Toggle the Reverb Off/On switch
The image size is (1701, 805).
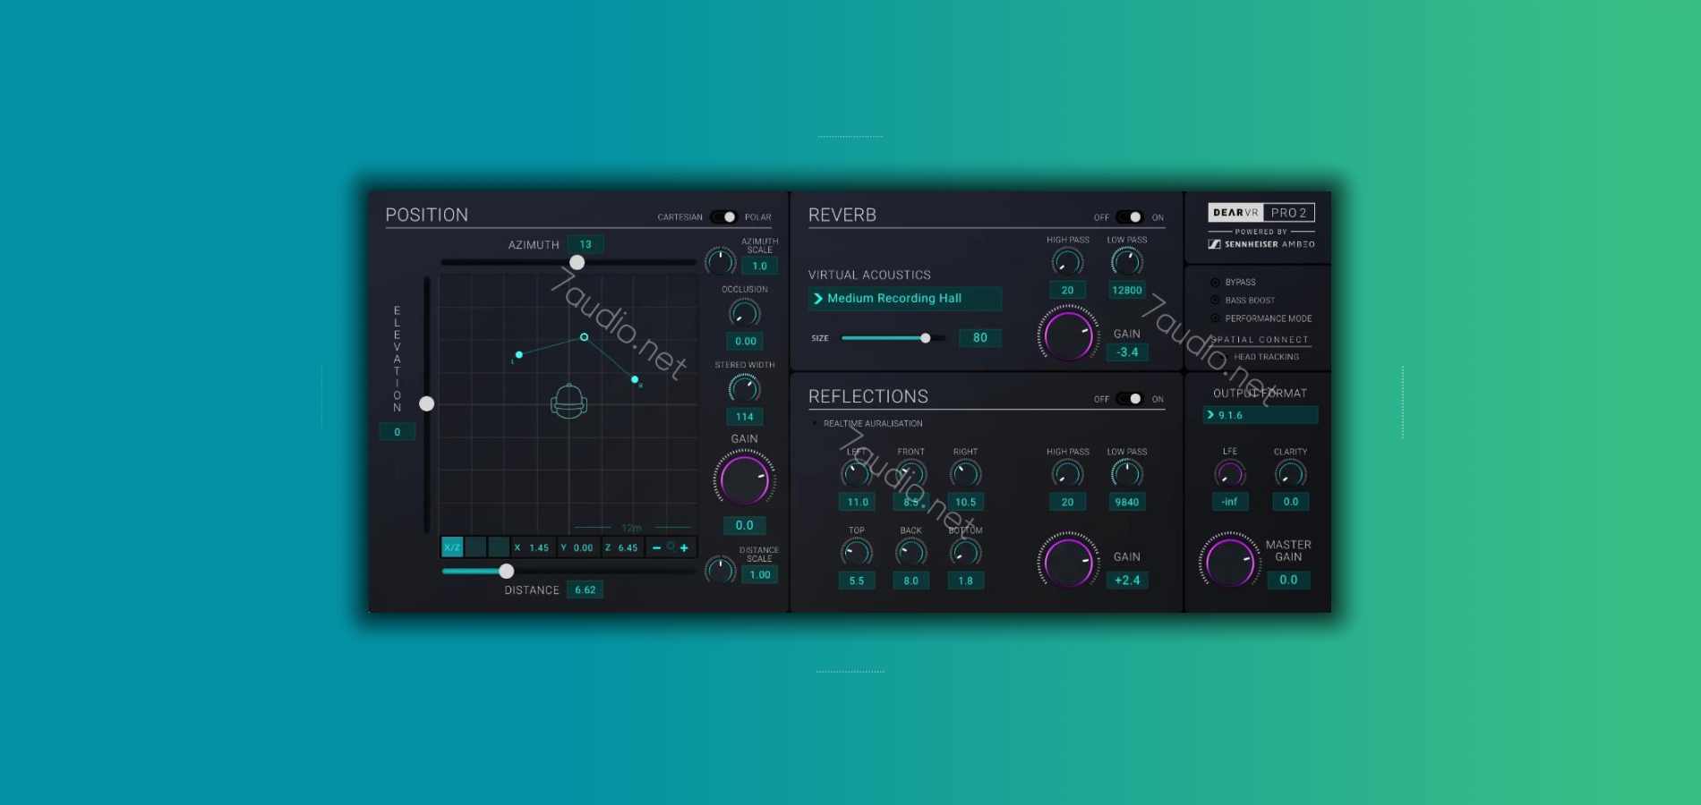pos(1129,217)
